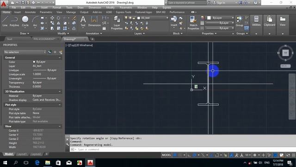Toggle grid display in status bar
296x167 pixels.
point(175,155)
